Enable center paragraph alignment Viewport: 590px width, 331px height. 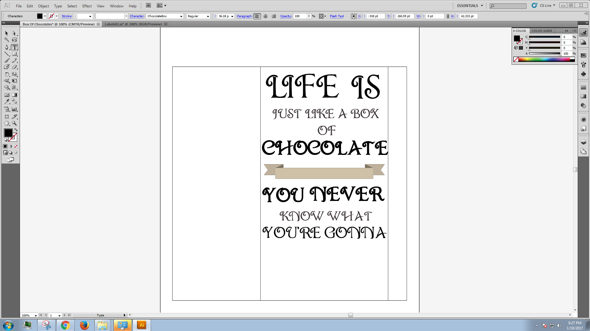[265, 16]
